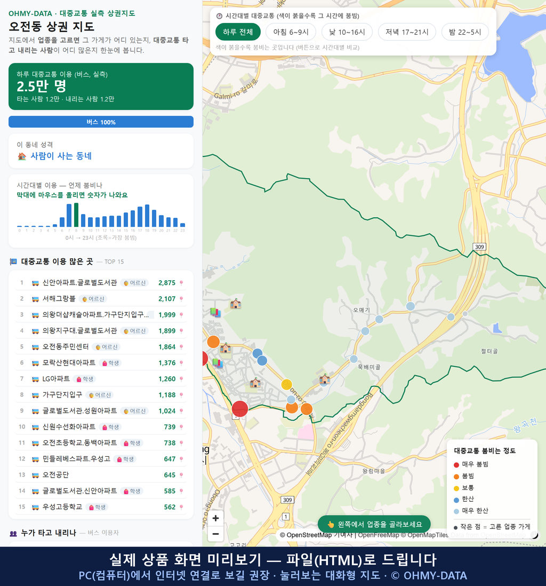Click the blue 한산 legend dot
This screenshot has width=546, height=586.
(x=456, y=500)
